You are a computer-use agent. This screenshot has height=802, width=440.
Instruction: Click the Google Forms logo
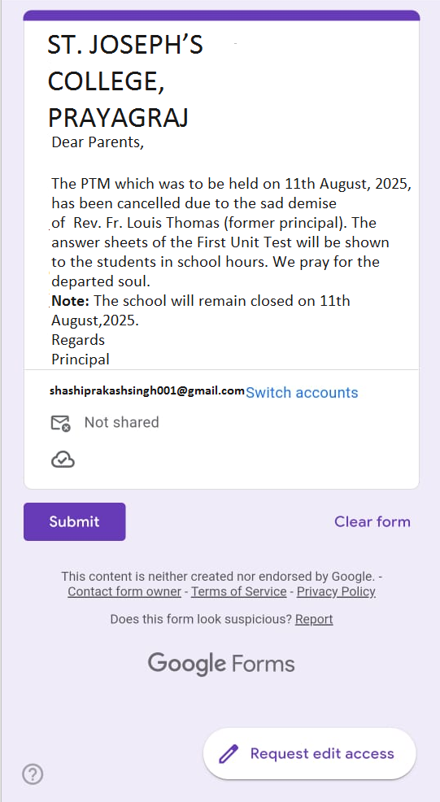[221, 664]
